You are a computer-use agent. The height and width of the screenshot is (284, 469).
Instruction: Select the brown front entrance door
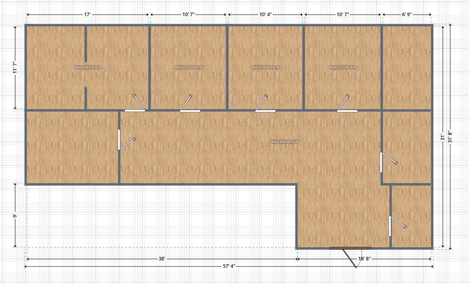[x=351, y=248]
